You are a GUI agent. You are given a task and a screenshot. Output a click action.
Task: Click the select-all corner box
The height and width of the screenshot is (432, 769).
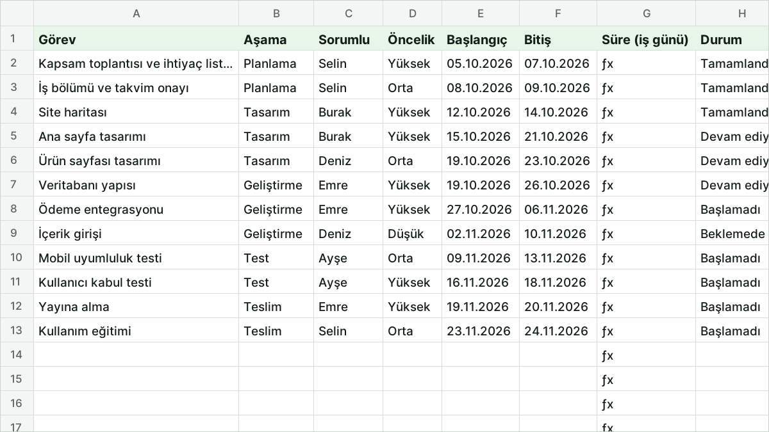[17, 13]
